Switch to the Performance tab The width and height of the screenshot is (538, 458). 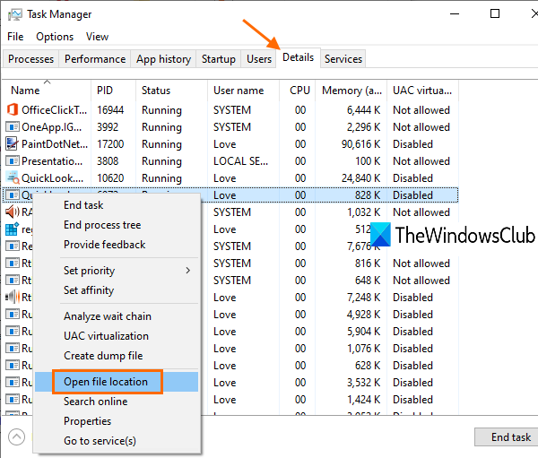point(95,59)
